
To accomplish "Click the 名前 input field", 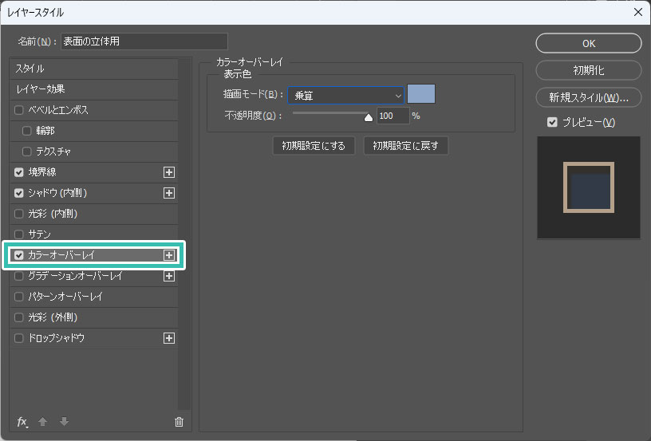I will coord(144,41).
